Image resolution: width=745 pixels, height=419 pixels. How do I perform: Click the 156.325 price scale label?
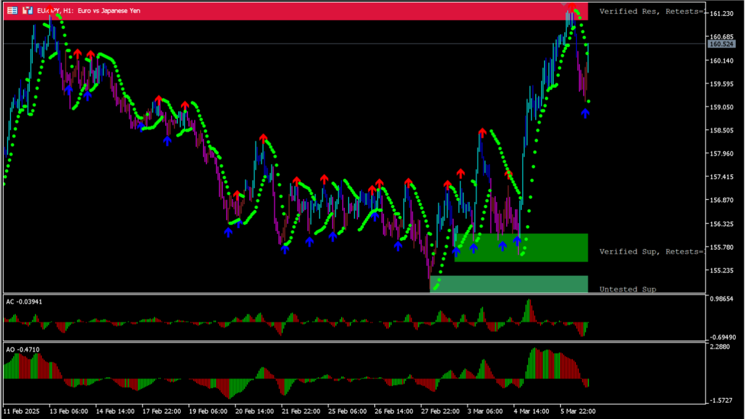[x=721, y=223]
